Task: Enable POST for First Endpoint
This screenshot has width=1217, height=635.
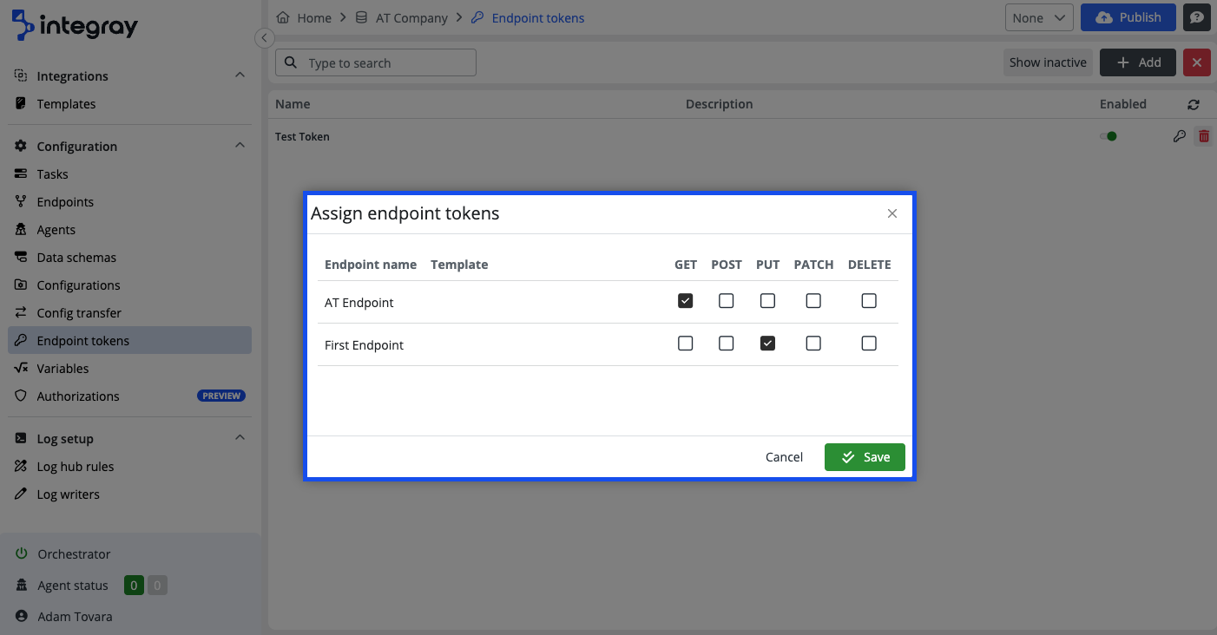Action: coord(726,344)
